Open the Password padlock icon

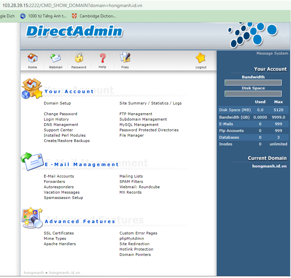[79, 57]
